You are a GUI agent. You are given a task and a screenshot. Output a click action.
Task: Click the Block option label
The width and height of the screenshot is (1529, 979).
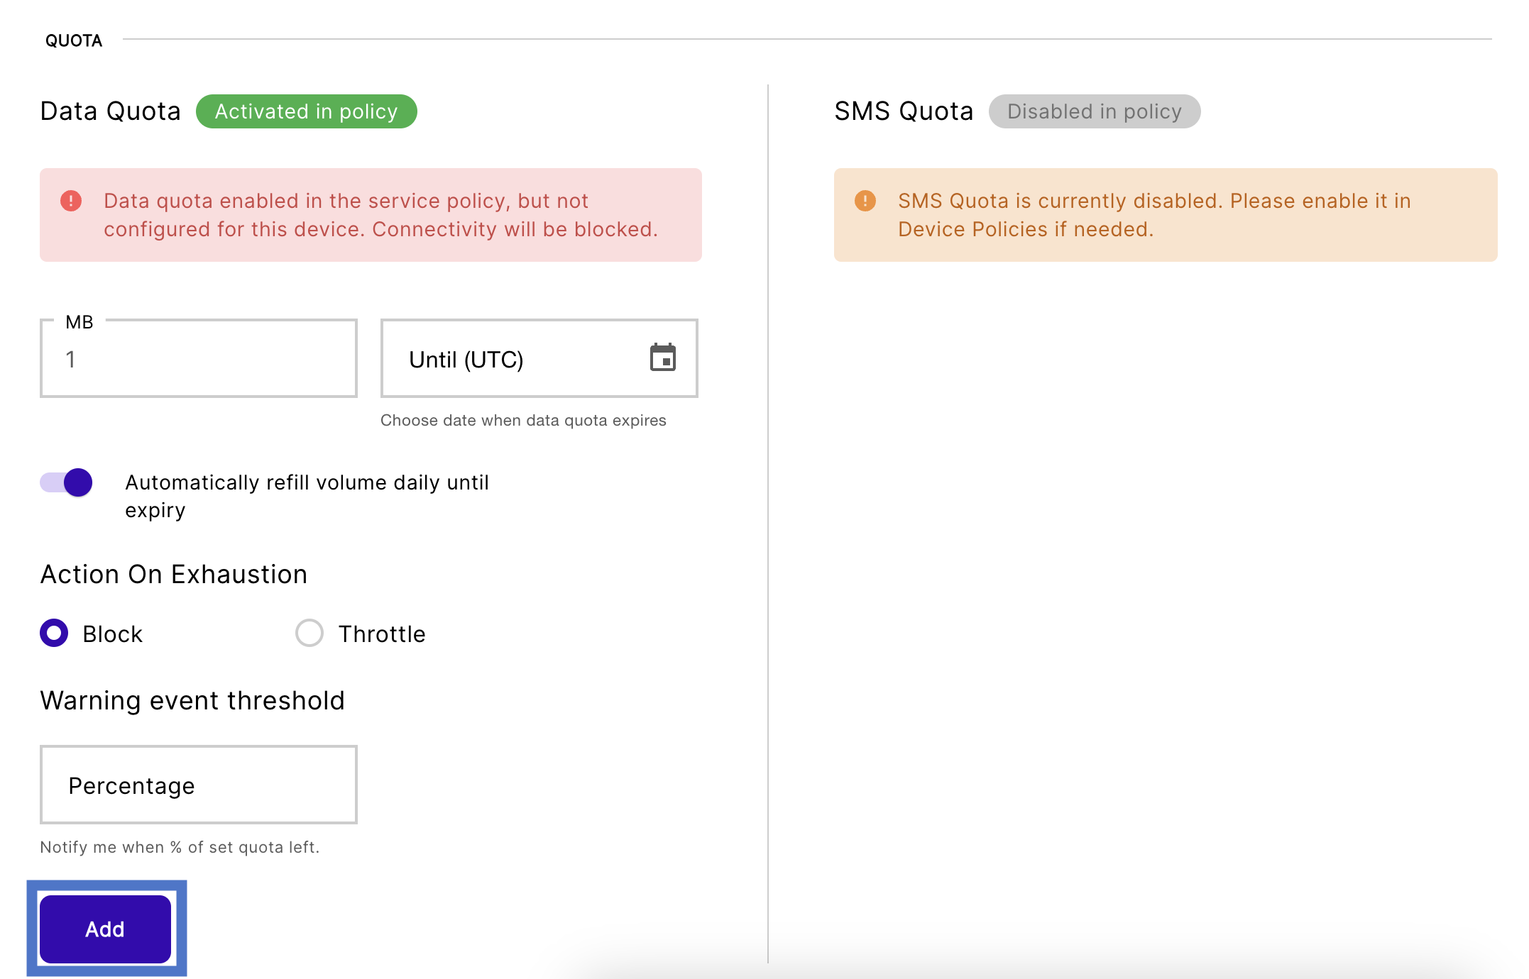point(112,634)
